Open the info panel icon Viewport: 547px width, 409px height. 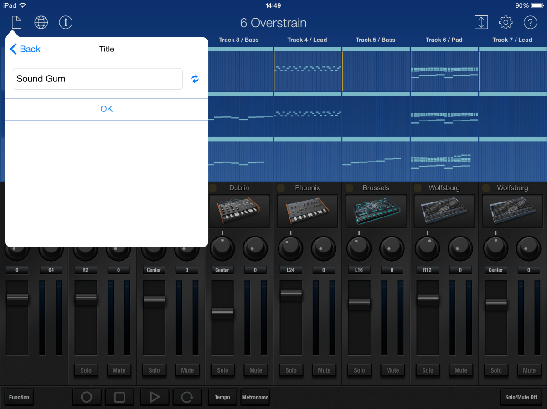coord(66,22)
